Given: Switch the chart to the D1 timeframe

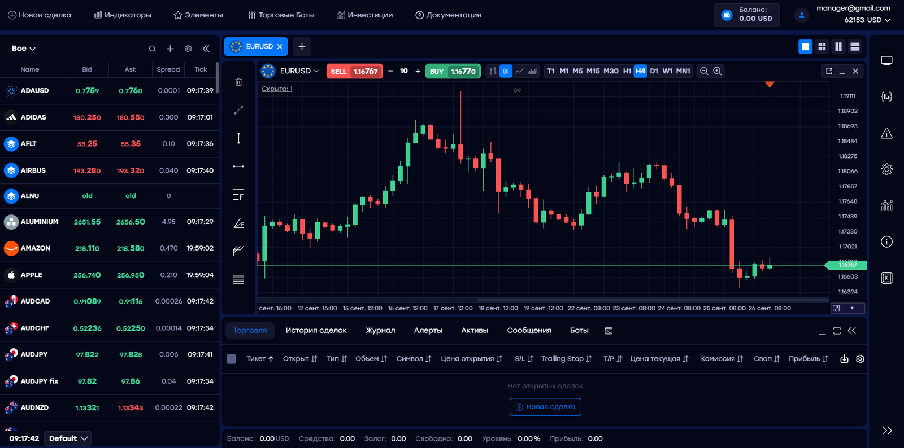Looking at the screenshot, I should (x=654, y=71).
